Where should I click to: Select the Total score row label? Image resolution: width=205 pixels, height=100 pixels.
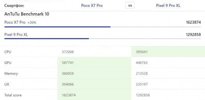coord(13,95)
